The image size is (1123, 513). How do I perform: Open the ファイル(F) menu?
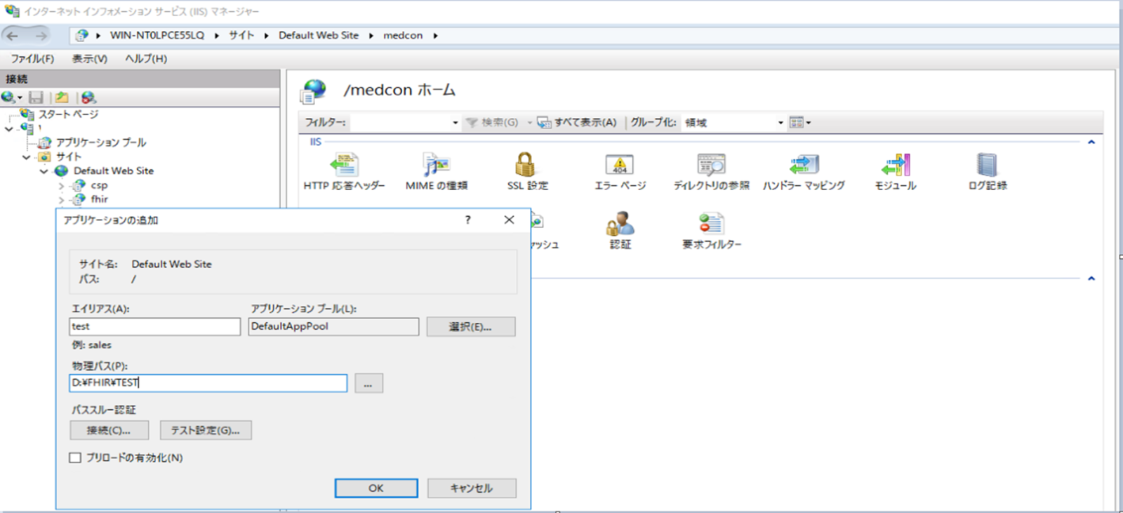pyautogui.click(x=32, y=59)
